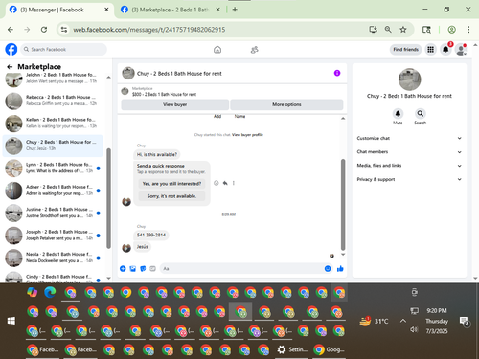The image size is (479, 359).
Task: Open the Chrome three-dot menu
Action: 468,30
